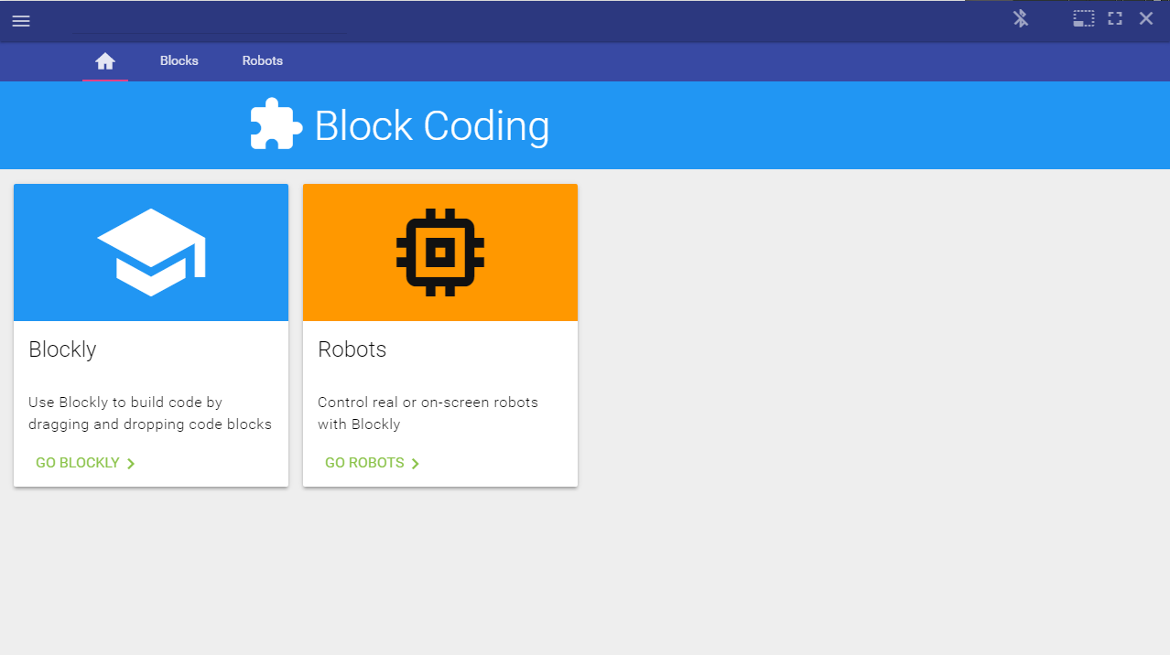Viewport: 1170px width, 655px height.
Task: Click chevron arrow next to GO BLOCKLY
Action: click(131, 464)
